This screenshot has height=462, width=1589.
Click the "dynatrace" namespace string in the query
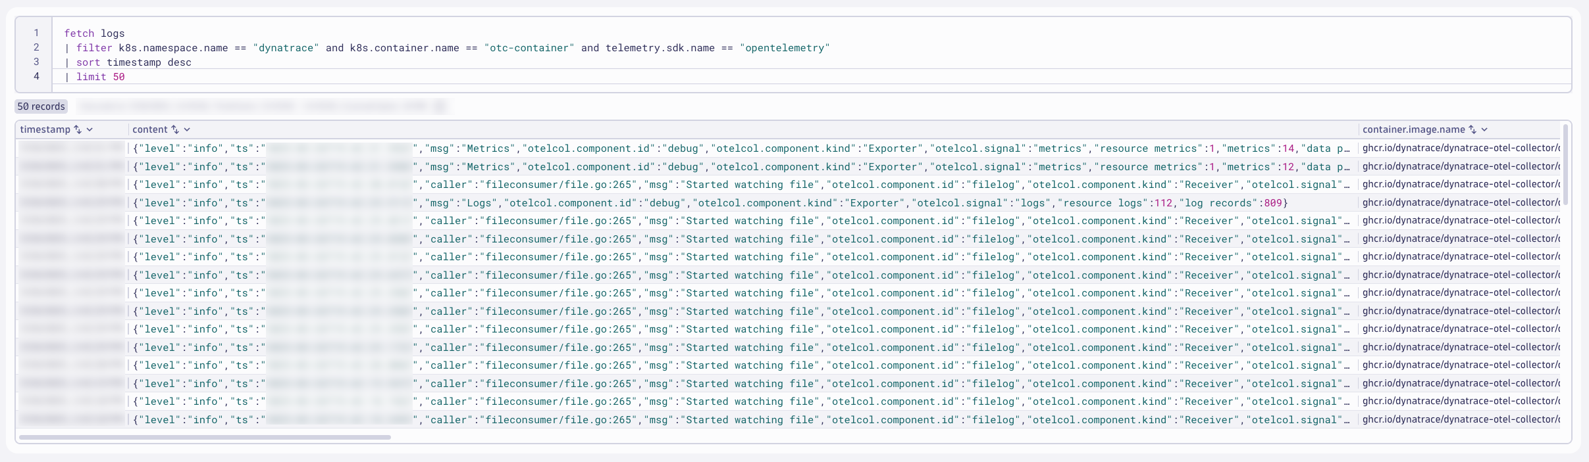(286, 48)
